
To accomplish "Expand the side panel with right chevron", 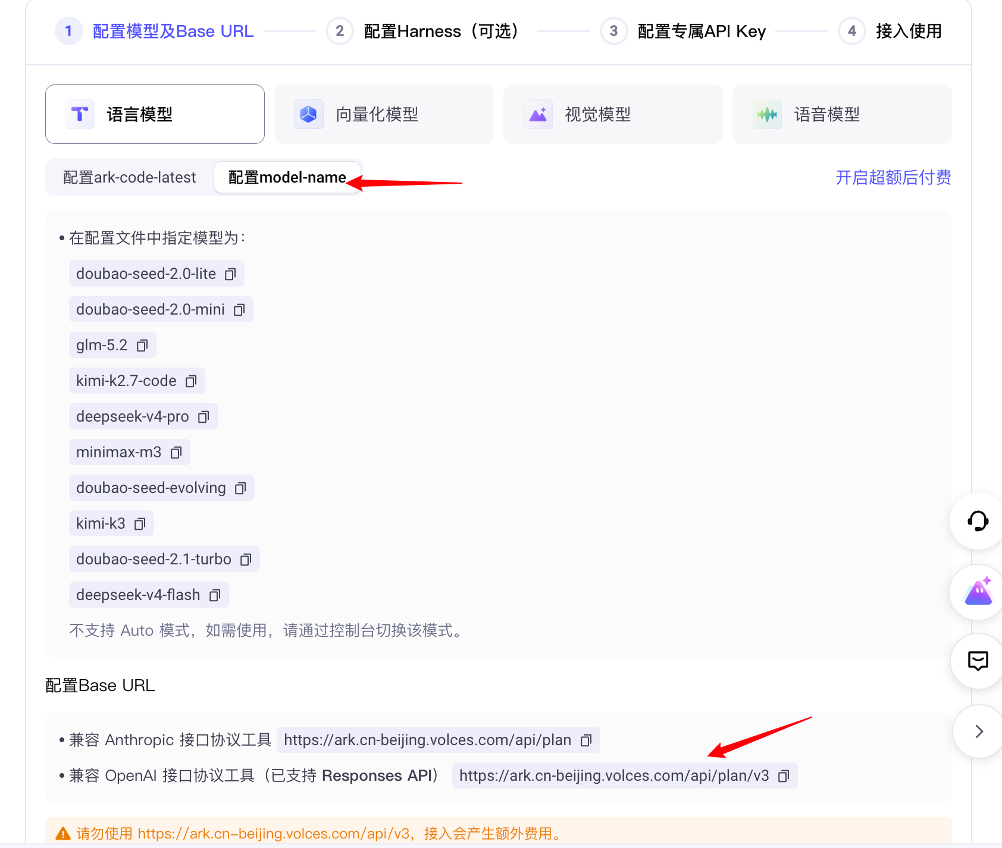I will (x=979, y=731).
